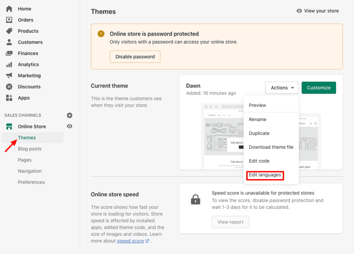
Task: Click the Apps grid icon
Action: click(x=9, y=98)
